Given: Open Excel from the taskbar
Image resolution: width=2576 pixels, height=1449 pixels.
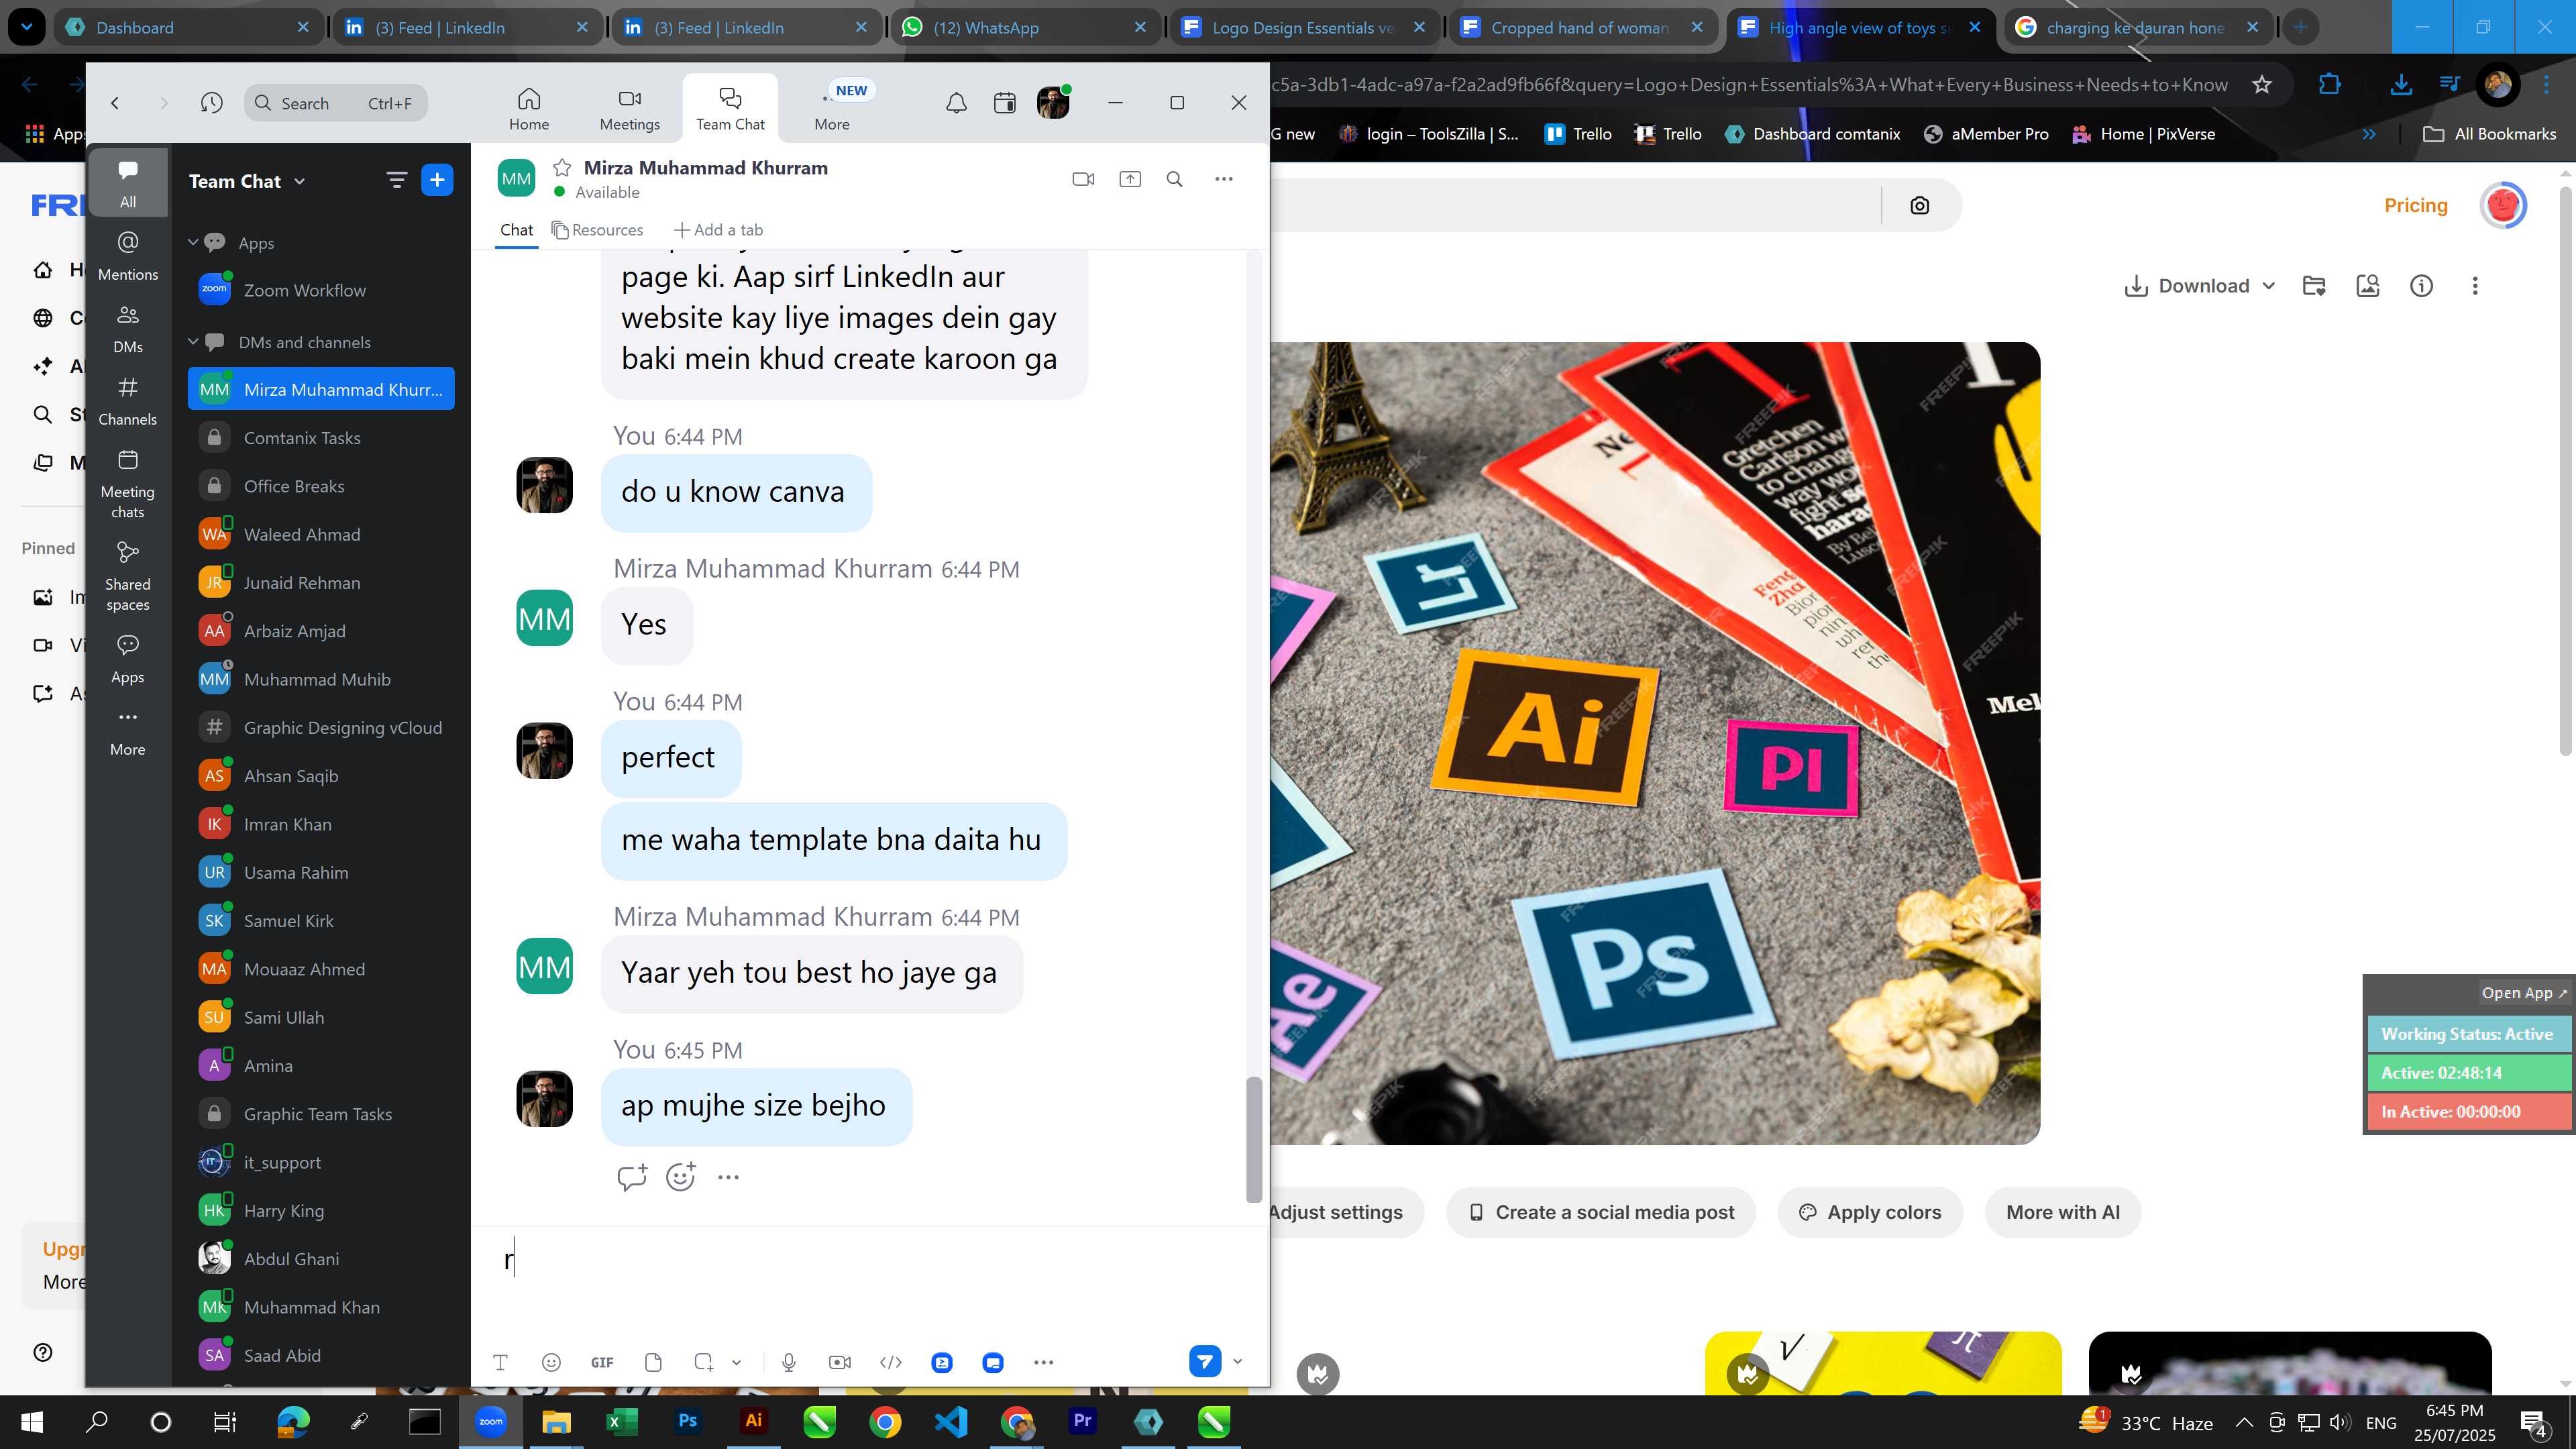Looking at the screenshot, I should 621,1421.
